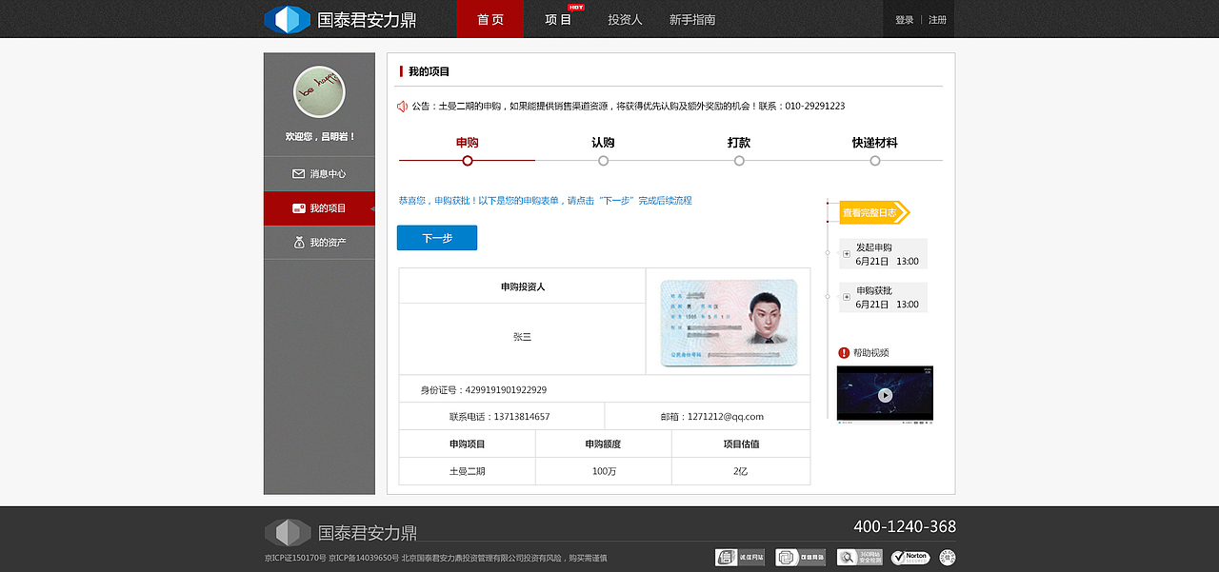Click the speaker announcement icon
1219x572 pixels.
402,106
